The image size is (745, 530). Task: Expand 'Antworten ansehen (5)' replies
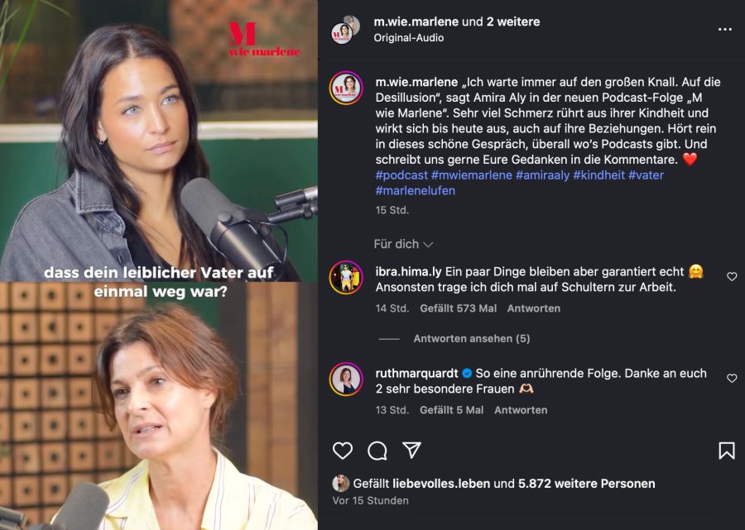pyautogui.click(x=471, y=339)
